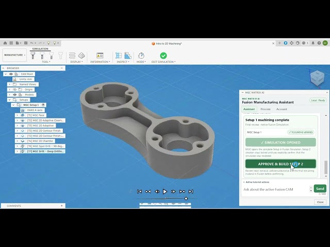Open the DISPLAY dropdown menu
Viewport: 330px width, 247px height.
coord(77,62)
